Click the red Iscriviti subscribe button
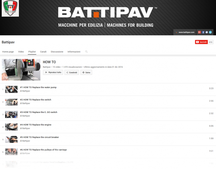This screenshot has width=216, height=169. click(201, 42)
